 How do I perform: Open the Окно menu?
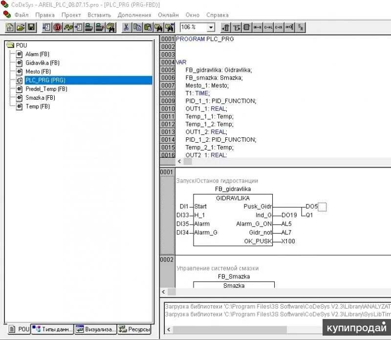(x=193, y=15)
